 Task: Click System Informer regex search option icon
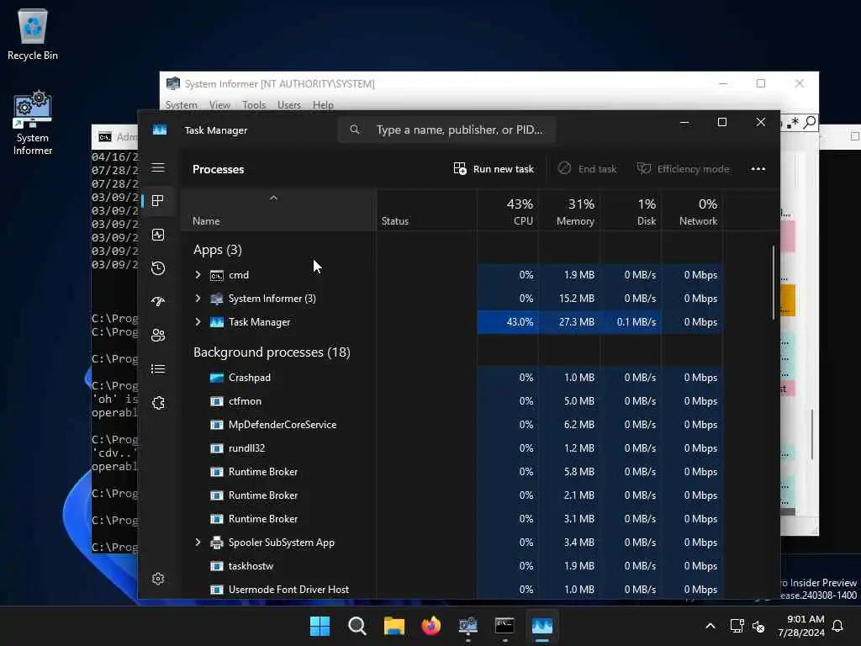pyautogui.click(x=793, y=123)
